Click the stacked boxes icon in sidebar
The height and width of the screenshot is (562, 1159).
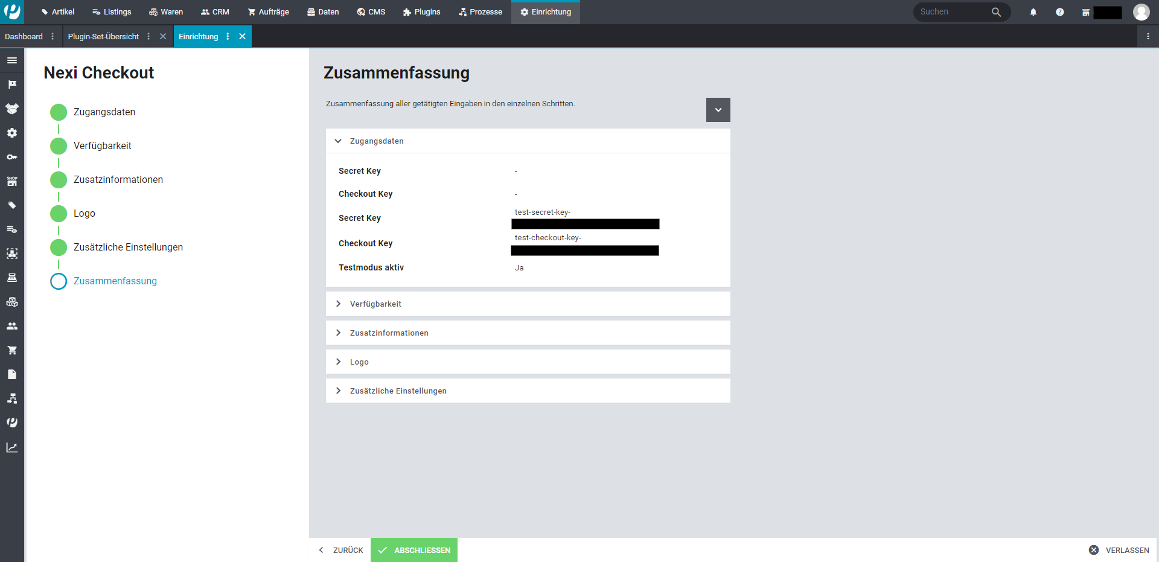pyautogui.click(x=12, y=302)
